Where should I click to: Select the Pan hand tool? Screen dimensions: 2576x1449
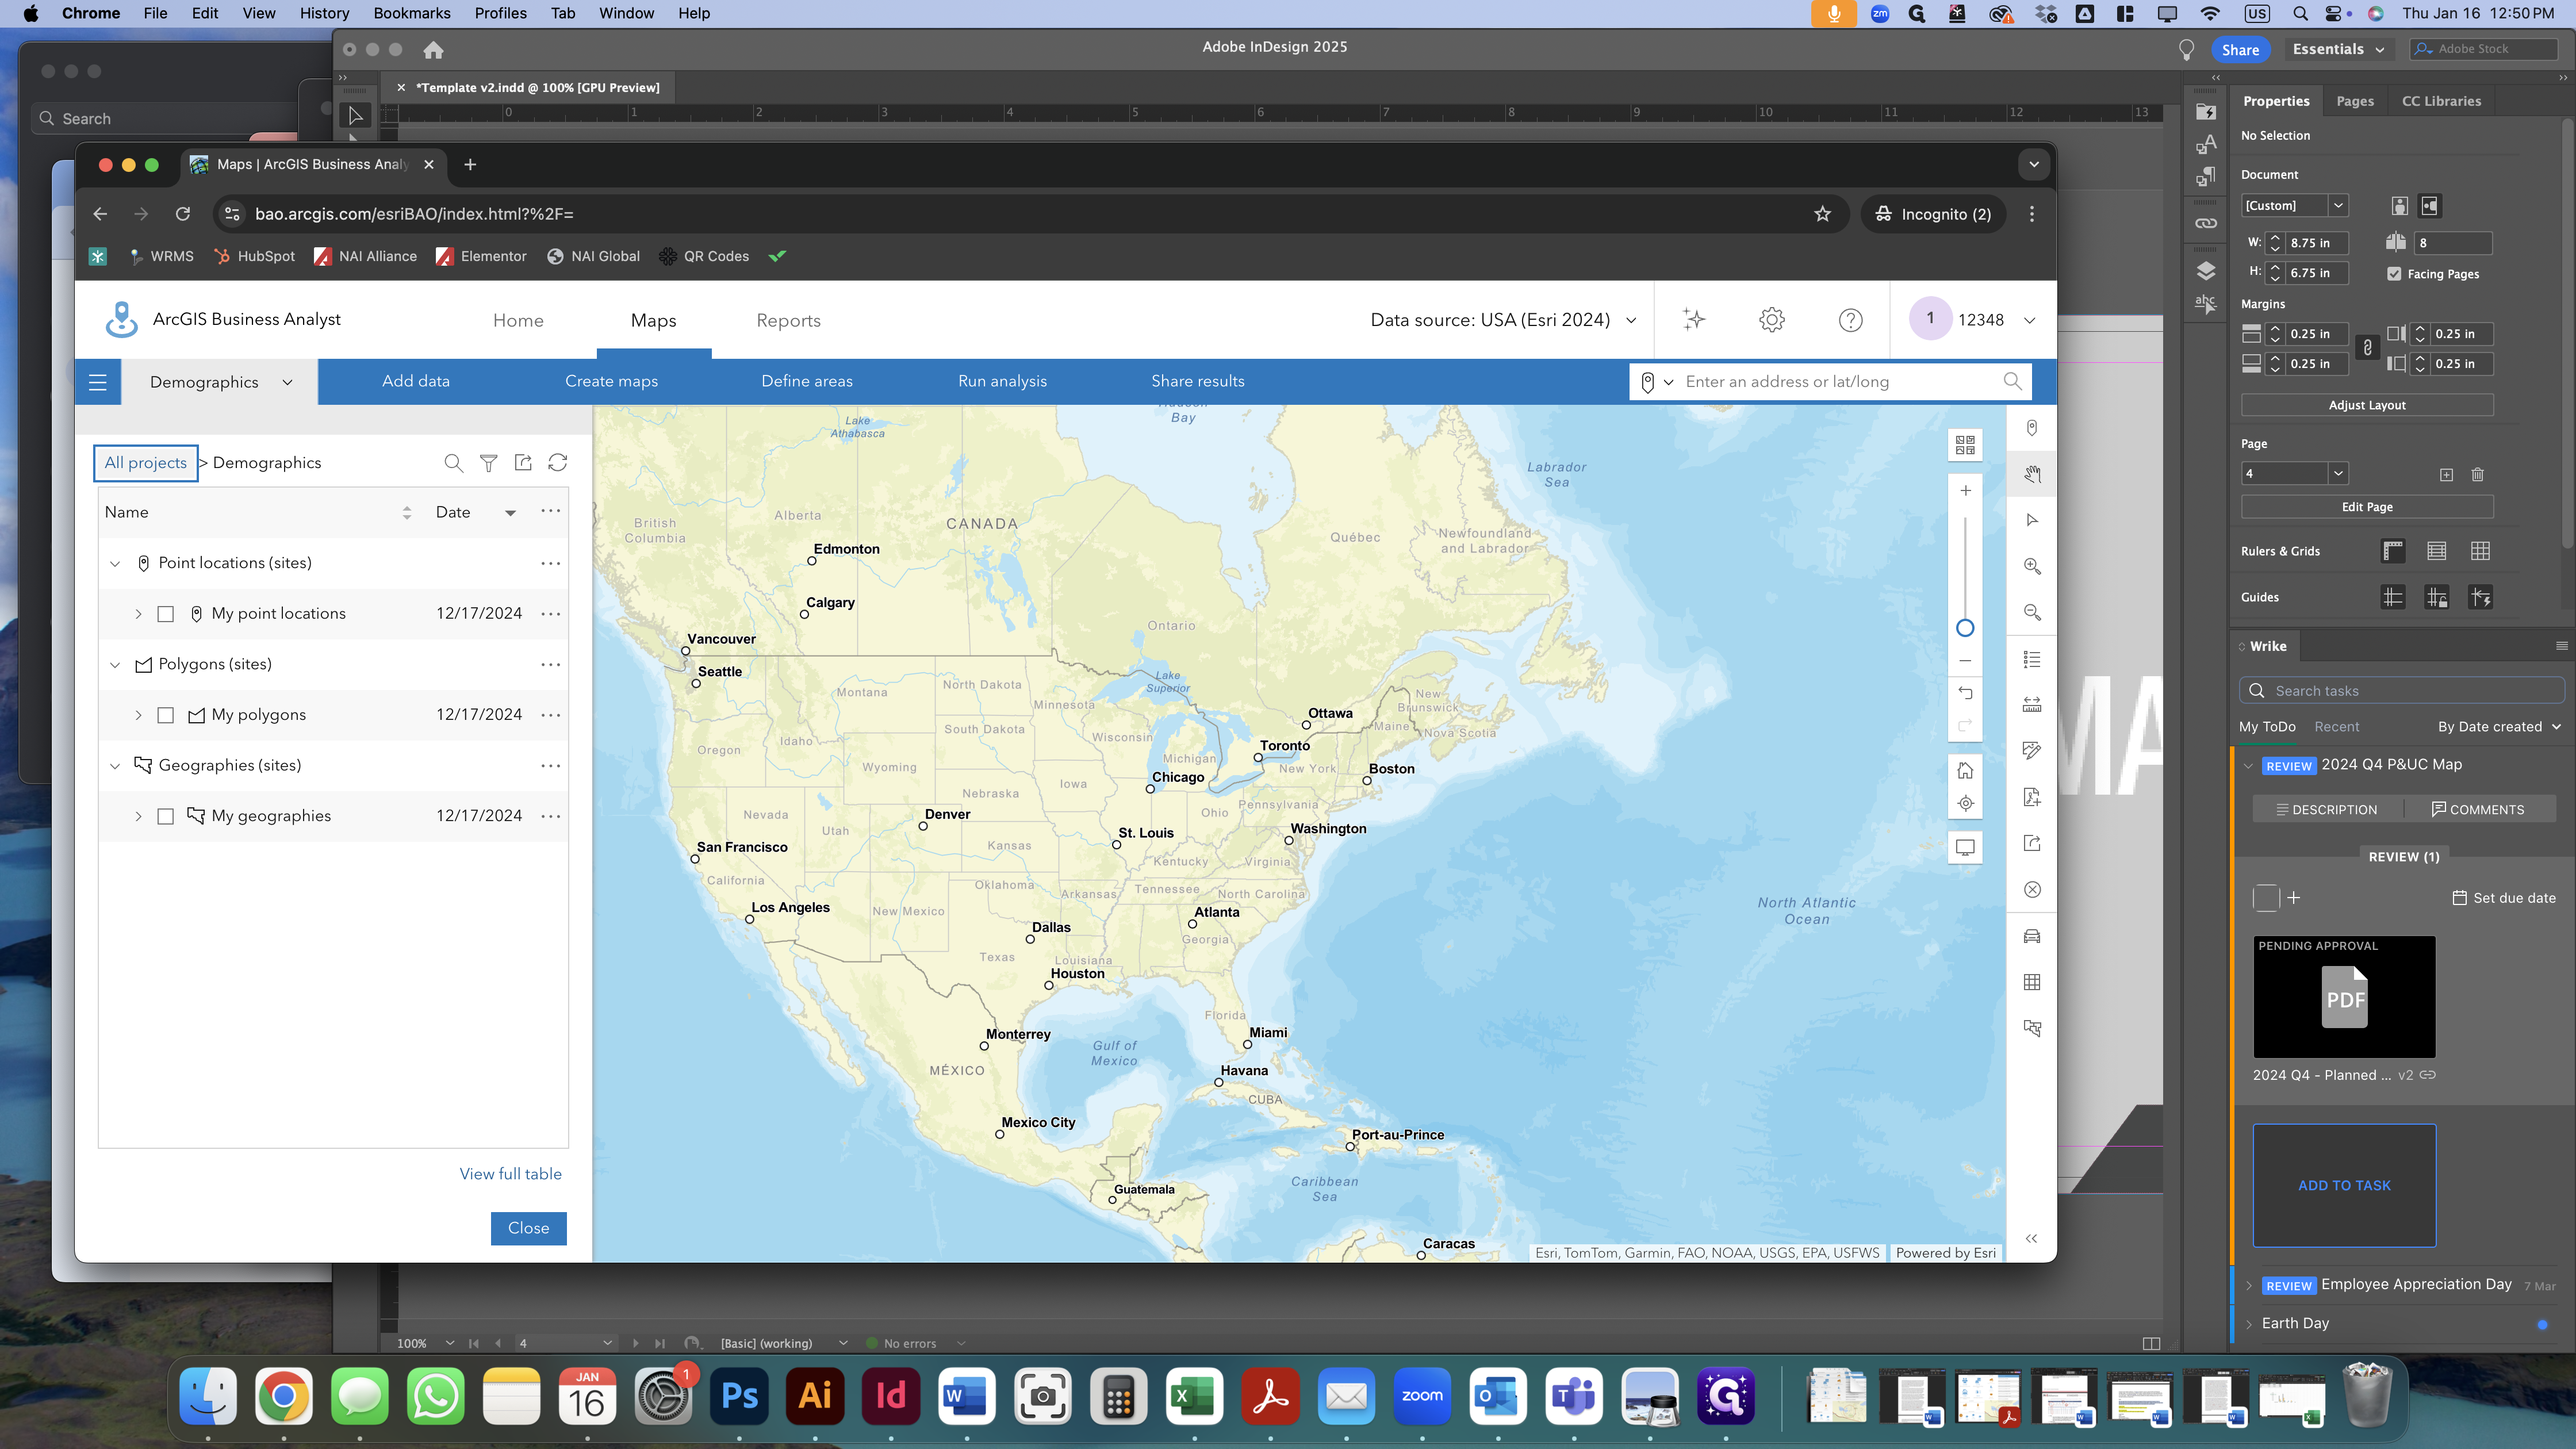point(2032,474)
